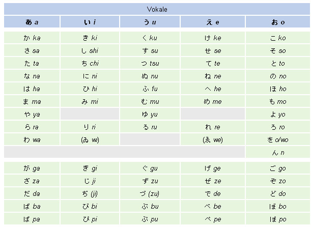Select the ほ ho cell
Viewport: 311px width, 227px height.
pyautogui.click(x=278, y=89)
